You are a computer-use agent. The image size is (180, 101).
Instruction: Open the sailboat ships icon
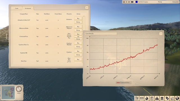147,98
